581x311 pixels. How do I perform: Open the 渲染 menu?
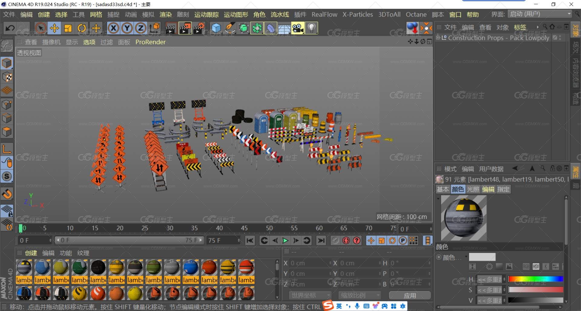pos(166,14)
